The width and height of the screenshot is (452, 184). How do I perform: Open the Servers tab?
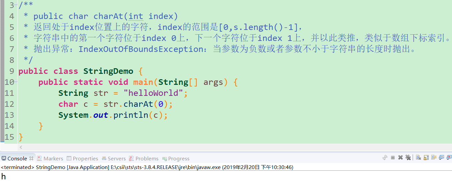coord(114,159)
